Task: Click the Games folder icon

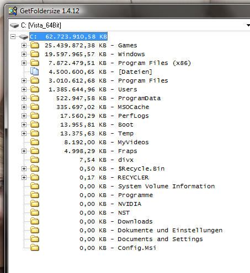Action: [35, 45]
